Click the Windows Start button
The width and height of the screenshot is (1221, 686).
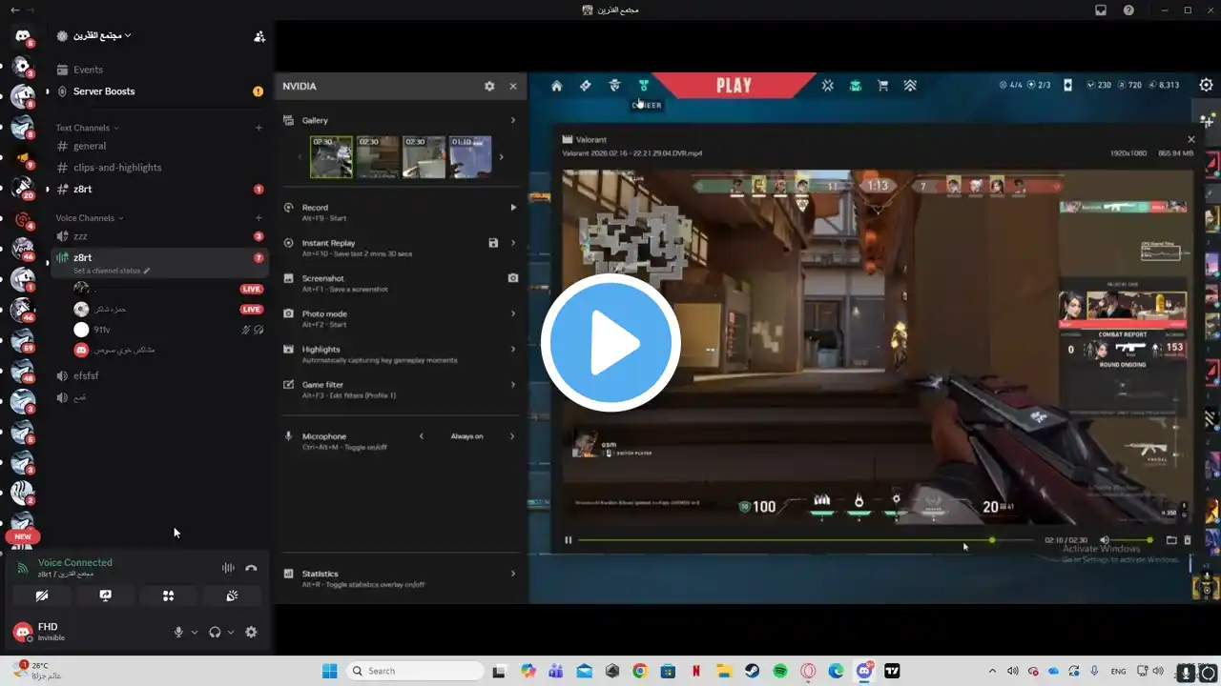pos(329,671)
